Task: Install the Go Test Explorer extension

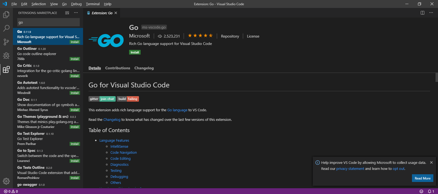Action: click(75, 144)
